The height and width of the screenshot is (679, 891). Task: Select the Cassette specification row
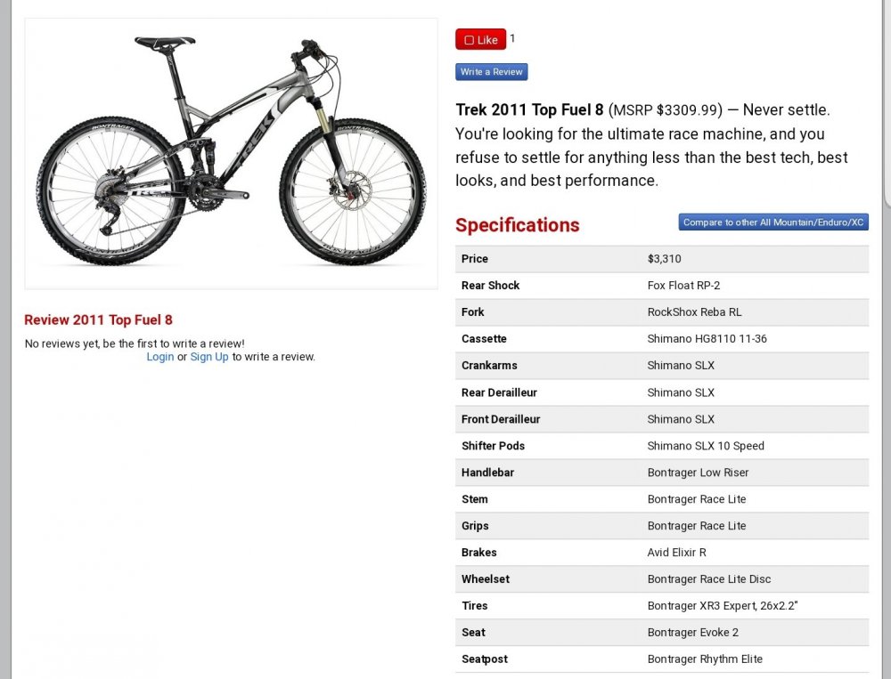click(661, 339)
